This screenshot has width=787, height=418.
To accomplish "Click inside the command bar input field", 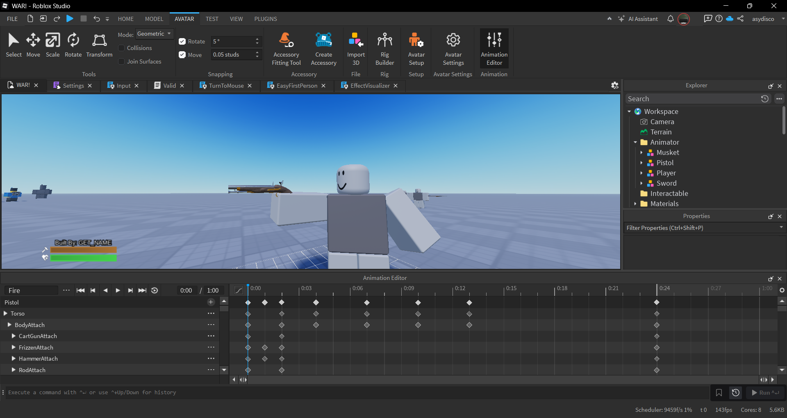I will [x=164, y=393].
